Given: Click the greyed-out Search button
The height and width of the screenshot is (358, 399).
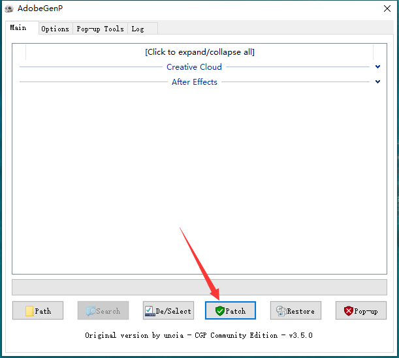Looking at the screenshot, I should click(103, 310).
